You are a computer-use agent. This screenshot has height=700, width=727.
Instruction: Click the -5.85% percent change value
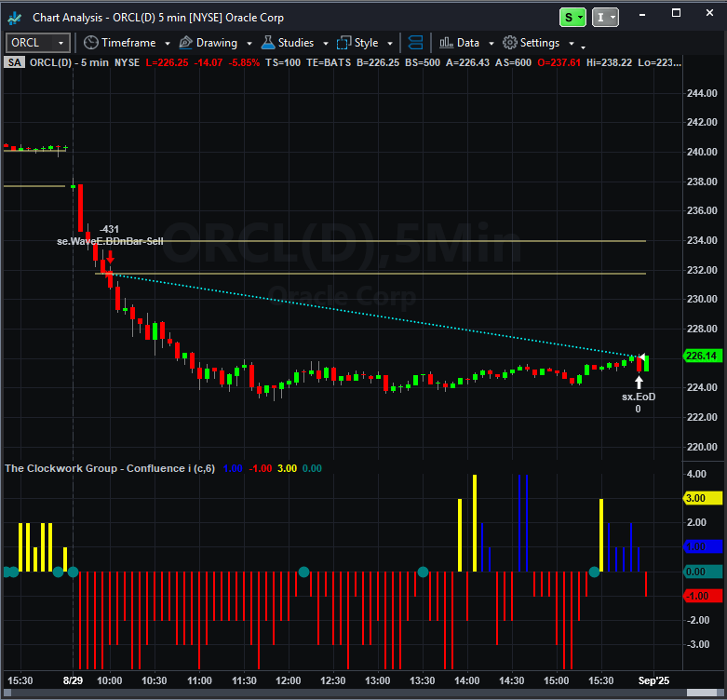(x=244, y=62)
